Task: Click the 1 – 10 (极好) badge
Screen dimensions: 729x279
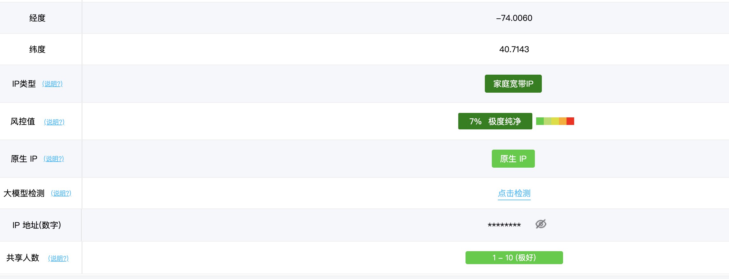Action: 514,257
